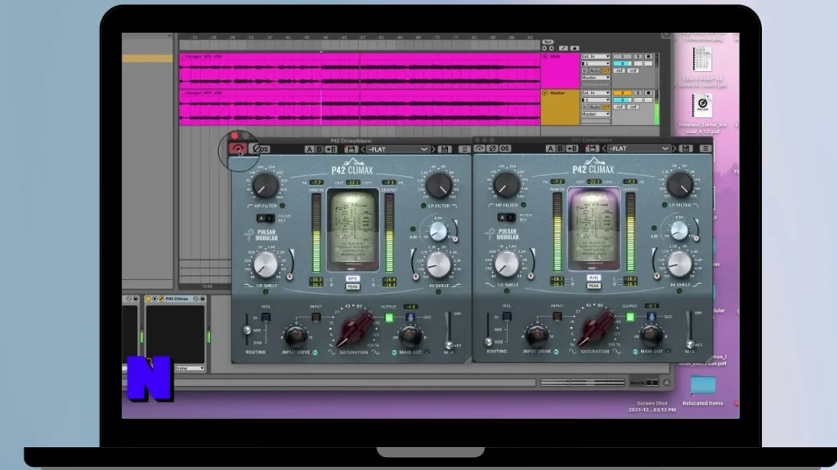This screenshot has width=837, height=470.
Task: Click the Mix fader handle in right plugin
Action: [691, 344]
